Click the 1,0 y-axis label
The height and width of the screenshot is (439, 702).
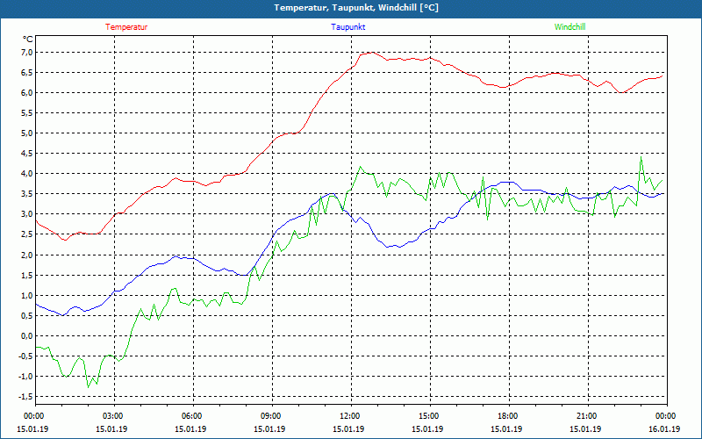(x=27, y=295)
